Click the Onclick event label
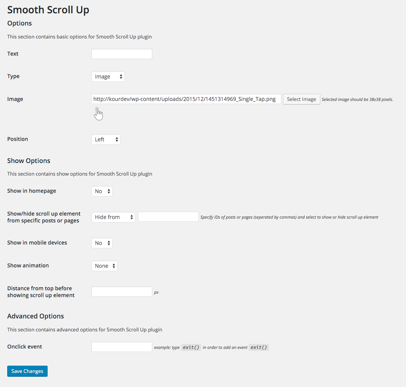 point(25,347)
